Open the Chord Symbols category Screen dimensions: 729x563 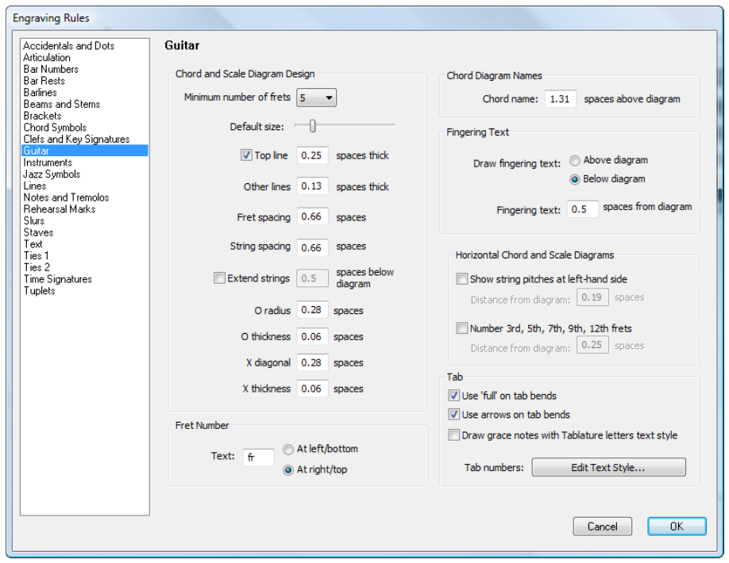[55, 128]
